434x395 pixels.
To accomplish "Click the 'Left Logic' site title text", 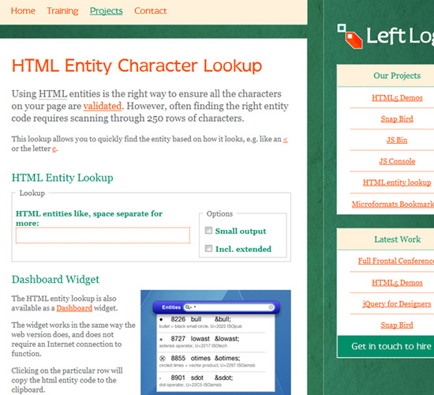I will (400, 36).
